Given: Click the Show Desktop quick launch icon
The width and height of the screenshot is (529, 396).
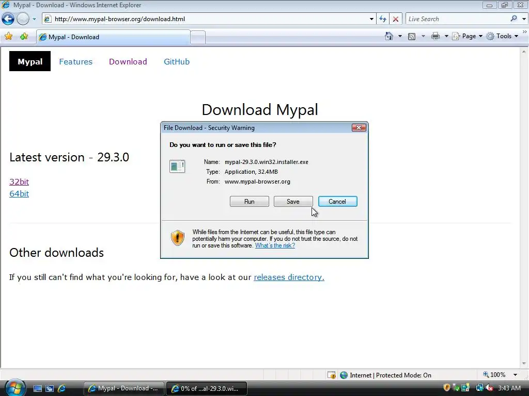Looking at the screenshot, I should click(37, 388).
